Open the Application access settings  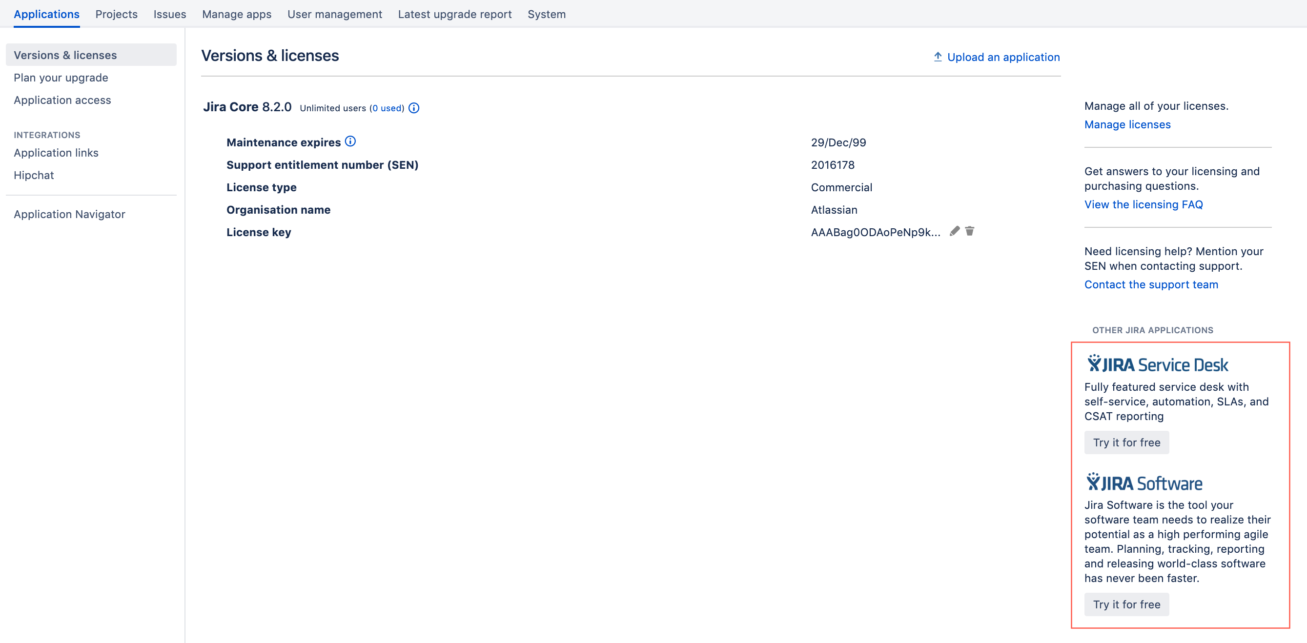[x=62, y=100]
